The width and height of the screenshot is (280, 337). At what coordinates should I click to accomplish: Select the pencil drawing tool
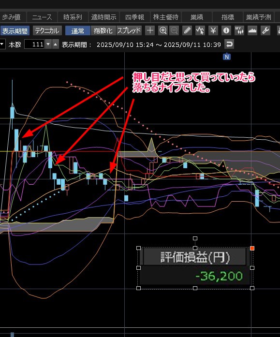[x=187, y=30]
